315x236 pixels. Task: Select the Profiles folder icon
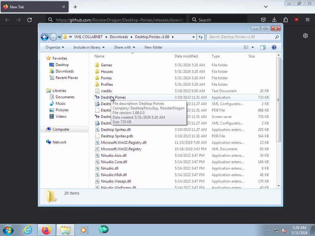coord(97,84)
